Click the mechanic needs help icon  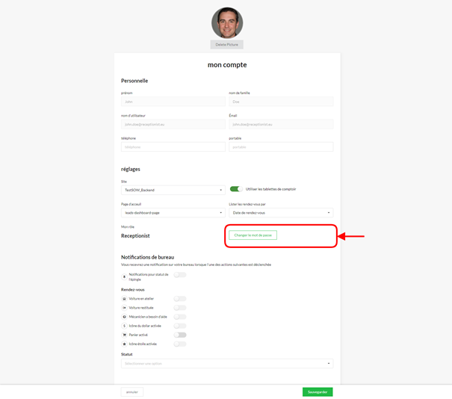(125, 317)
